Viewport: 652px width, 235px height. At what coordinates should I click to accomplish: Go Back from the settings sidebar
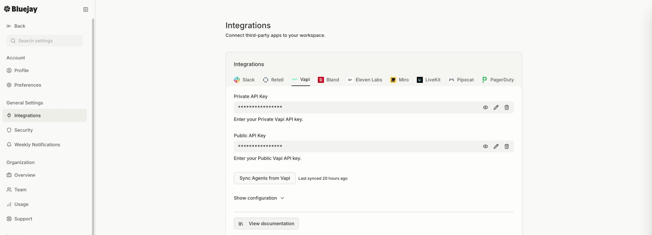click(16, 26)
